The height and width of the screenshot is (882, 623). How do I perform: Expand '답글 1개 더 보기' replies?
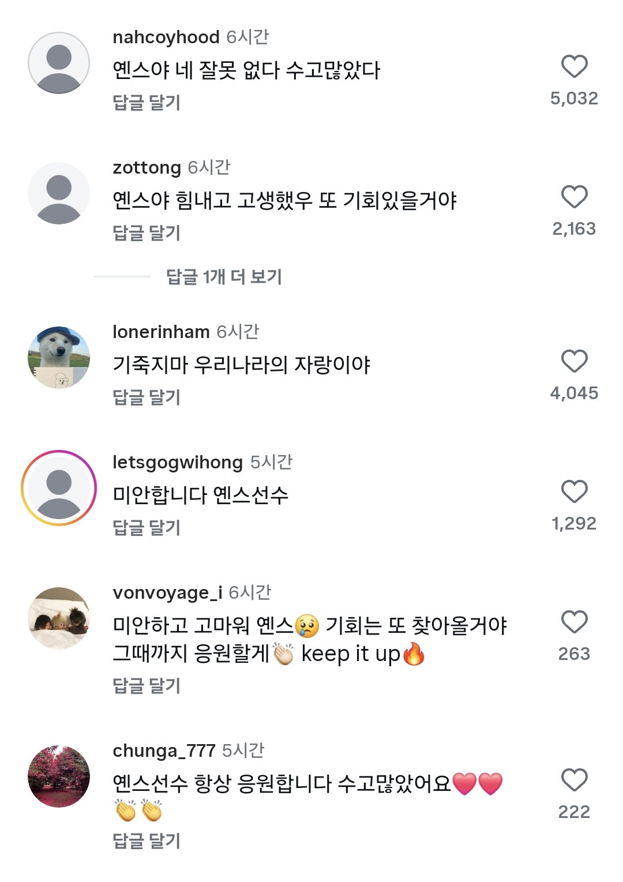pyautogui.click(x=224, y=277)
